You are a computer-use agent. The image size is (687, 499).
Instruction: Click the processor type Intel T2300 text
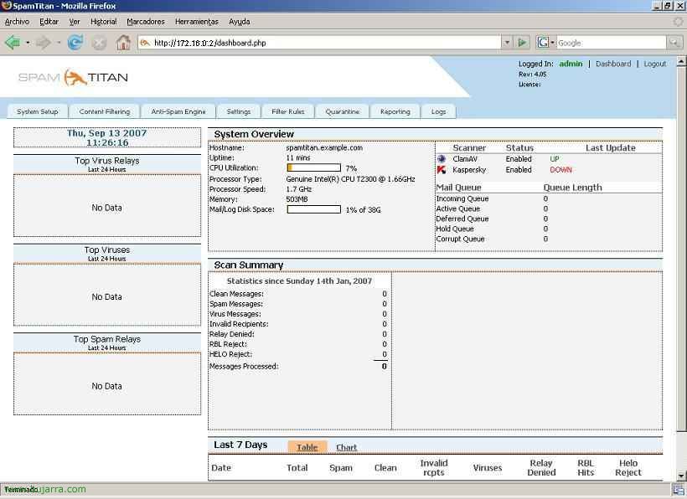tap(350, 179)
